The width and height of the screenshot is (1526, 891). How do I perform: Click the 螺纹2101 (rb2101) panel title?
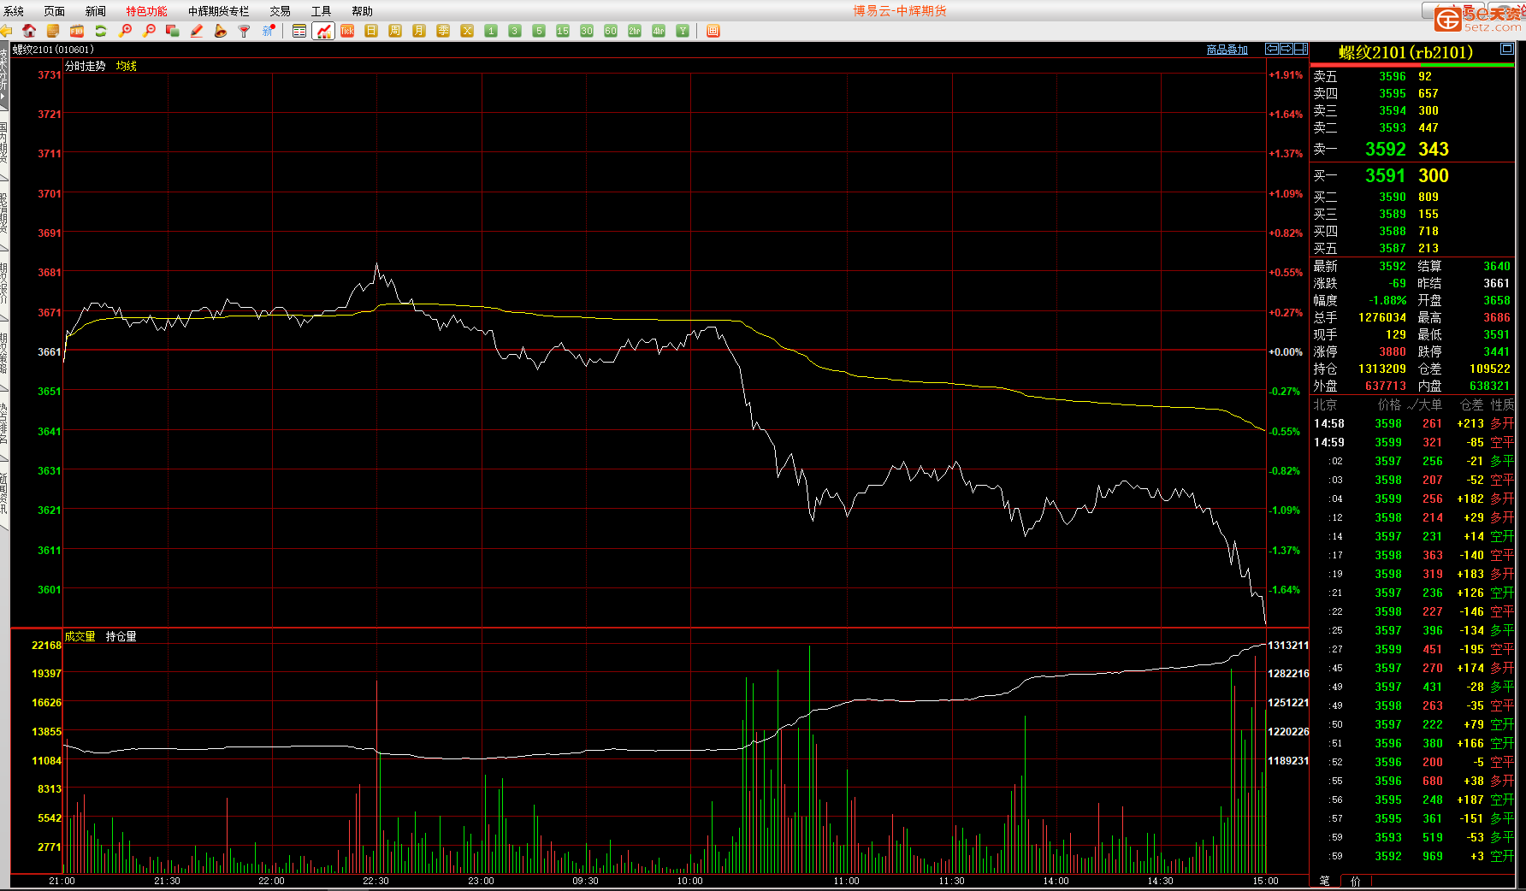[1406, 52]
